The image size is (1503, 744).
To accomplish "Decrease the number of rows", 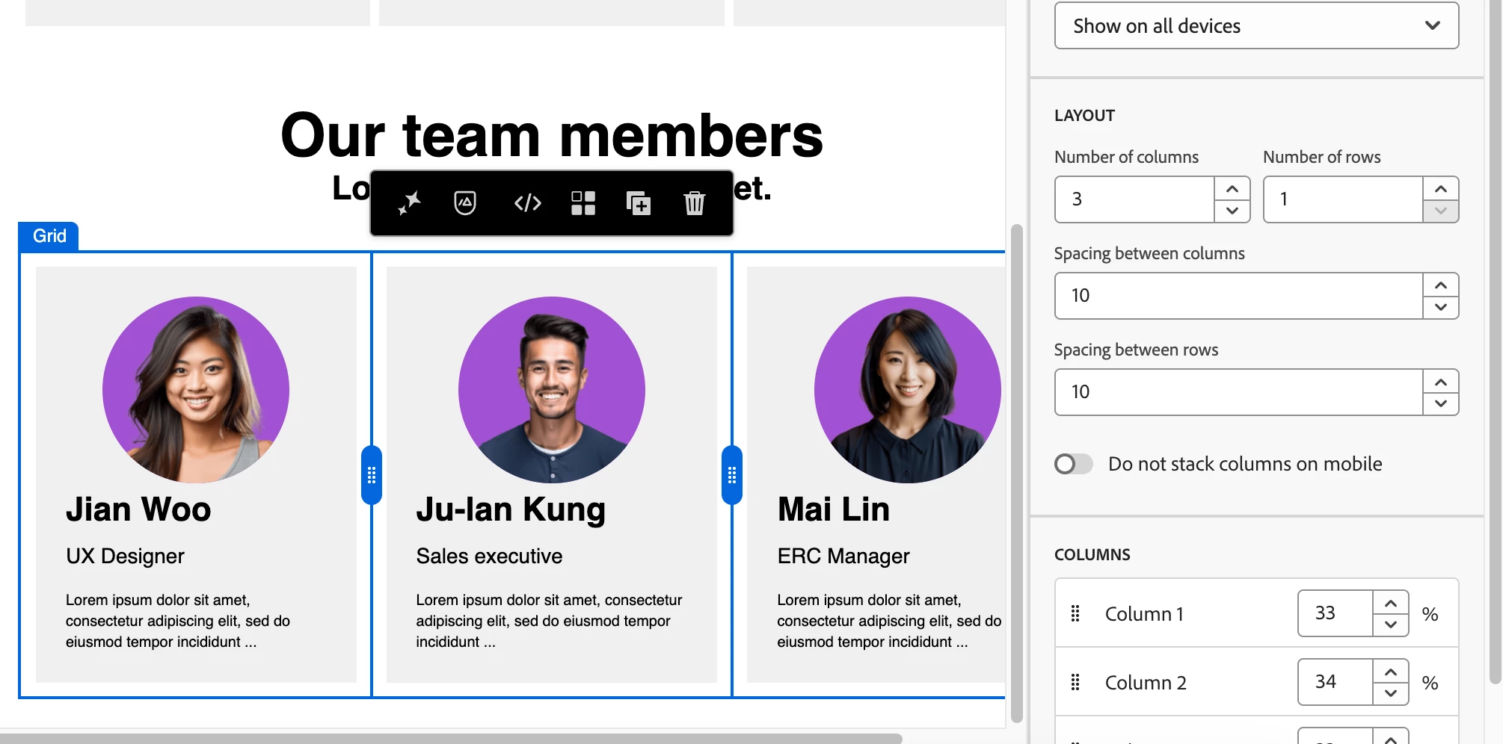I will point(1441,211).
